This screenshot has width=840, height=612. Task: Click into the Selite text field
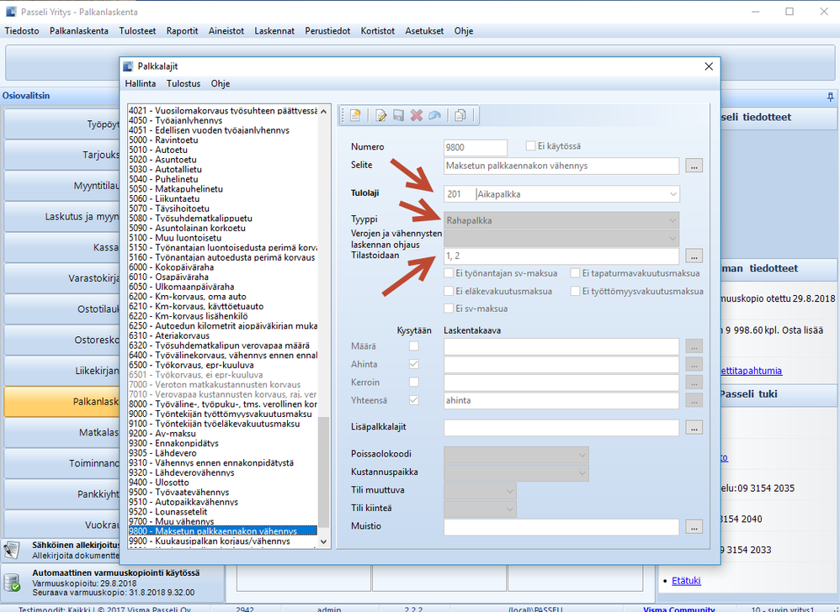[561, 166]
